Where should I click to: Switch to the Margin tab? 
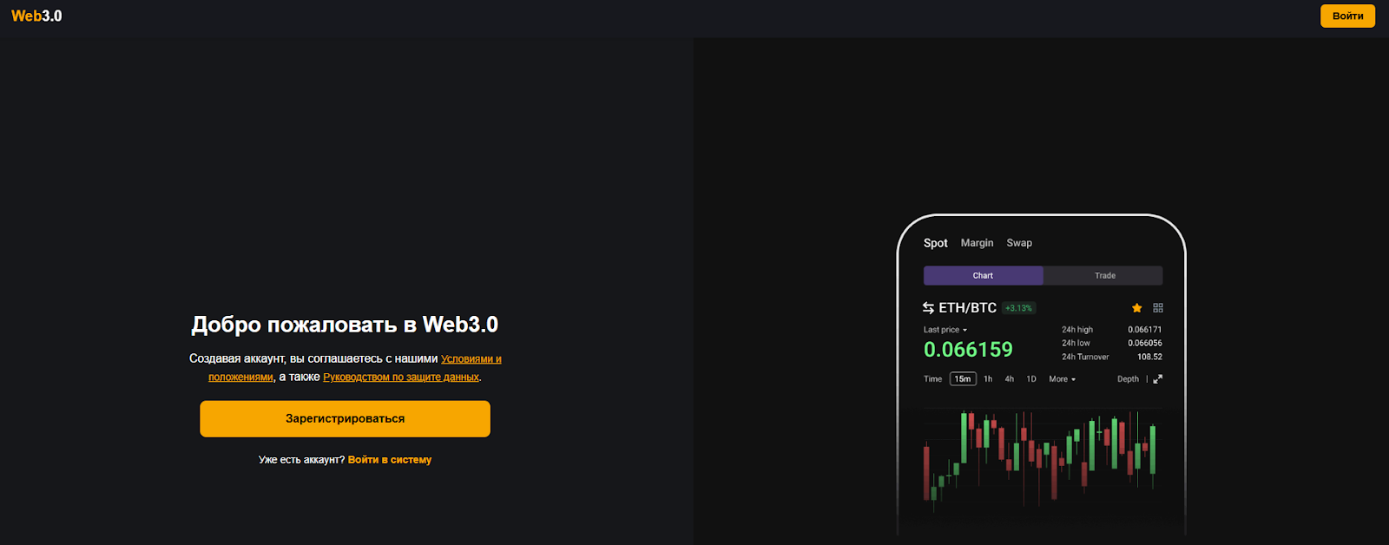tap(977, 243)
